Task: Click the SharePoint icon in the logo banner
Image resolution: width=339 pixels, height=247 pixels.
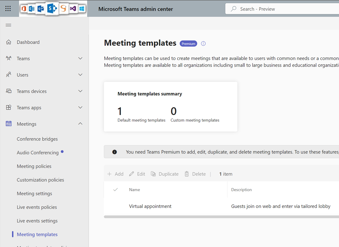Action: point(52,9)
